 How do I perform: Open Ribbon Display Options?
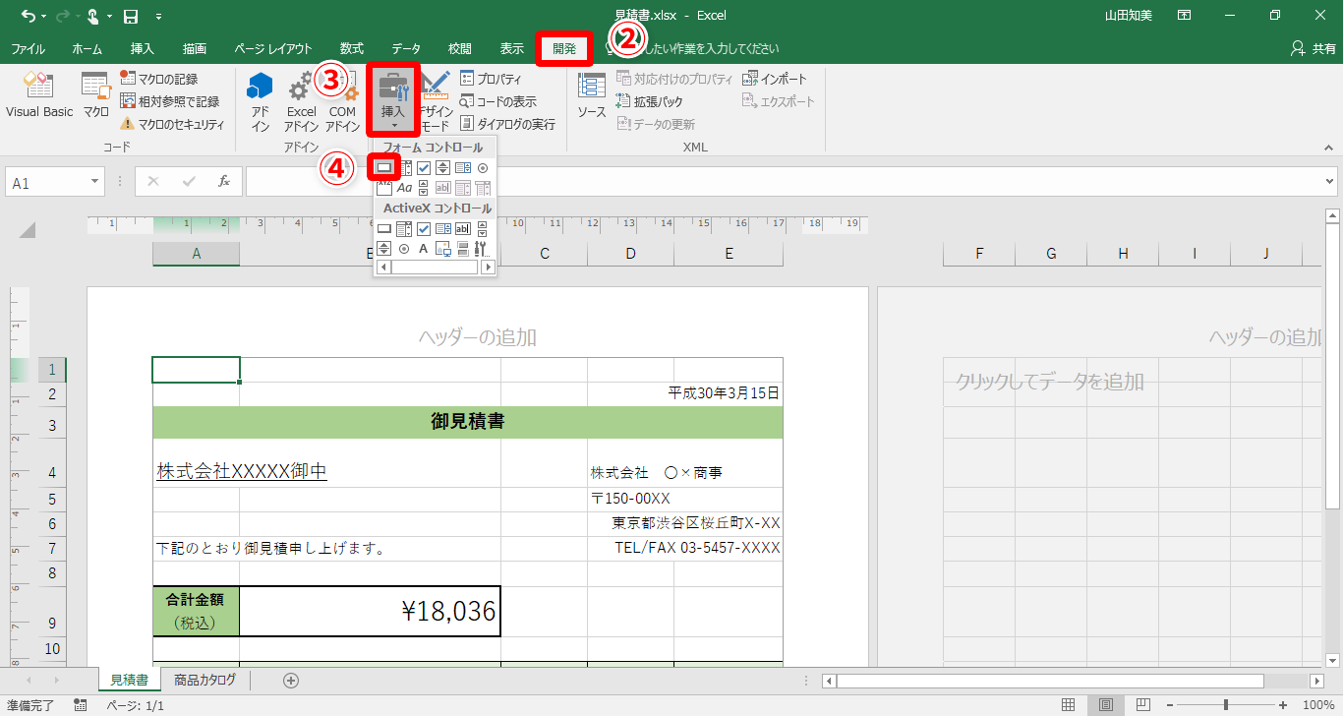point(1184,16)
